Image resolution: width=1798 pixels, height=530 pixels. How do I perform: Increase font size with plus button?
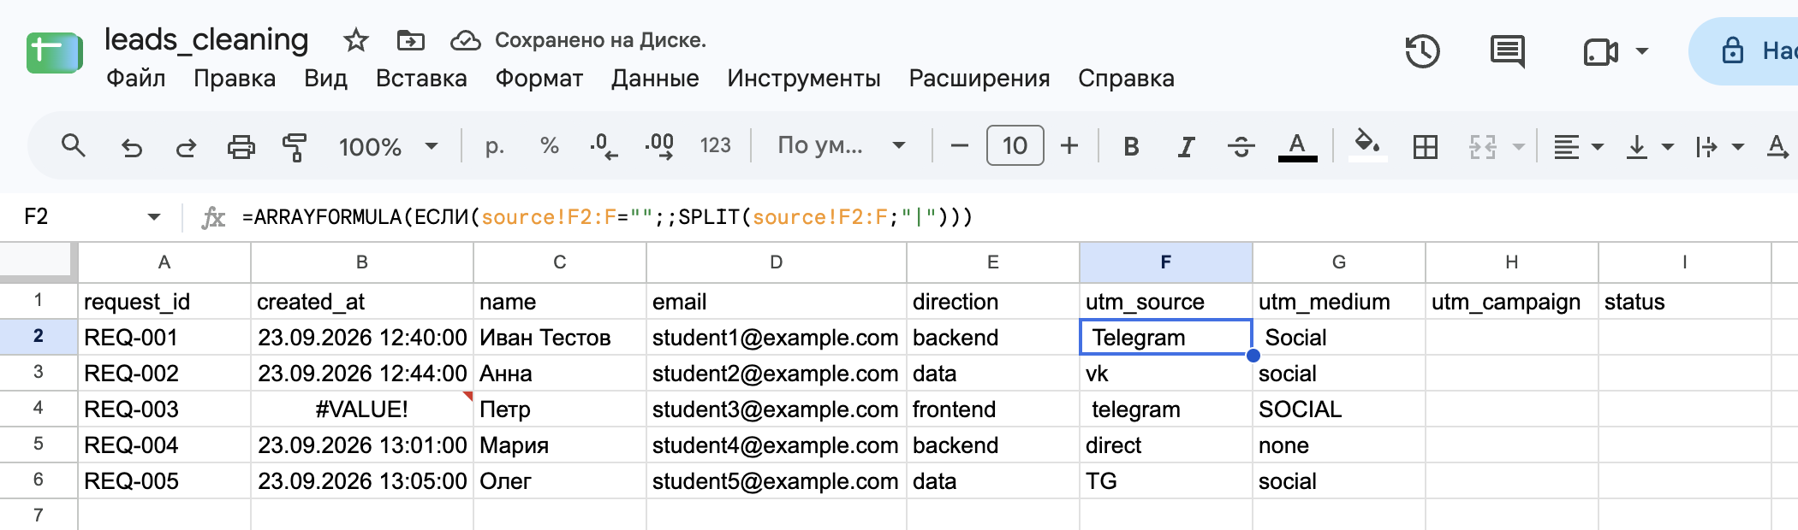[1069, 146]
